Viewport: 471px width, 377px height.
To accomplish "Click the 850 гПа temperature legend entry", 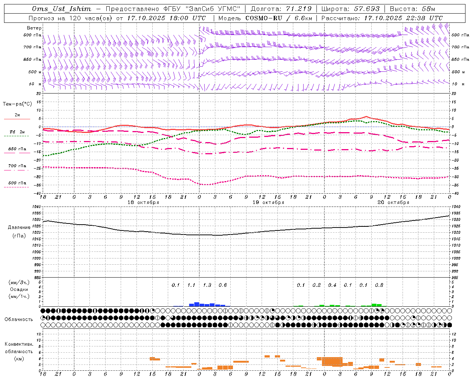I will click(17, 149).
